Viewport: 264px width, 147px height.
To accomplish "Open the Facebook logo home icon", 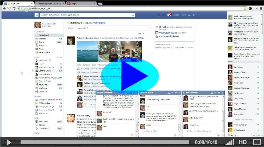I will (x=37, y=15).
